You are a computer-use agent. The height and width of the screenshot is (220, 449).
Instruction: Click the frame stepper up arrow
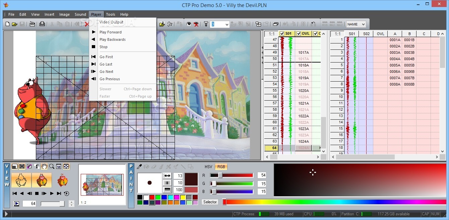point(71,202)
